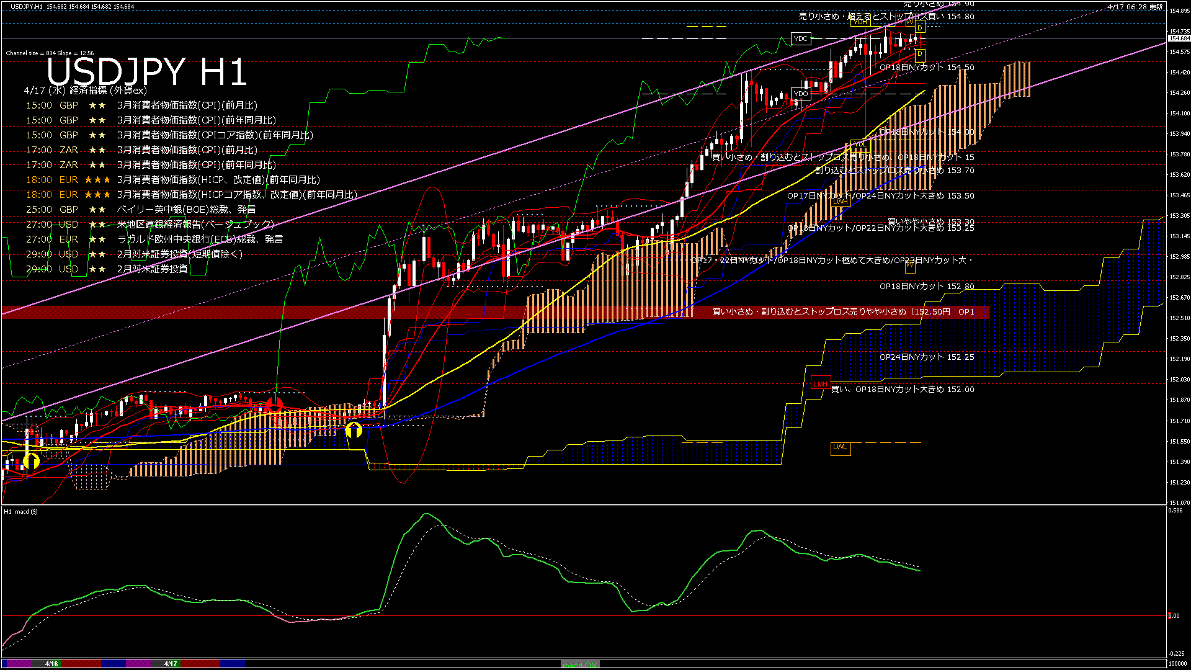1191x670 pixels.
Task: Select 27:00 USD ベージュブック row
Action: click(x=149, y=225)
